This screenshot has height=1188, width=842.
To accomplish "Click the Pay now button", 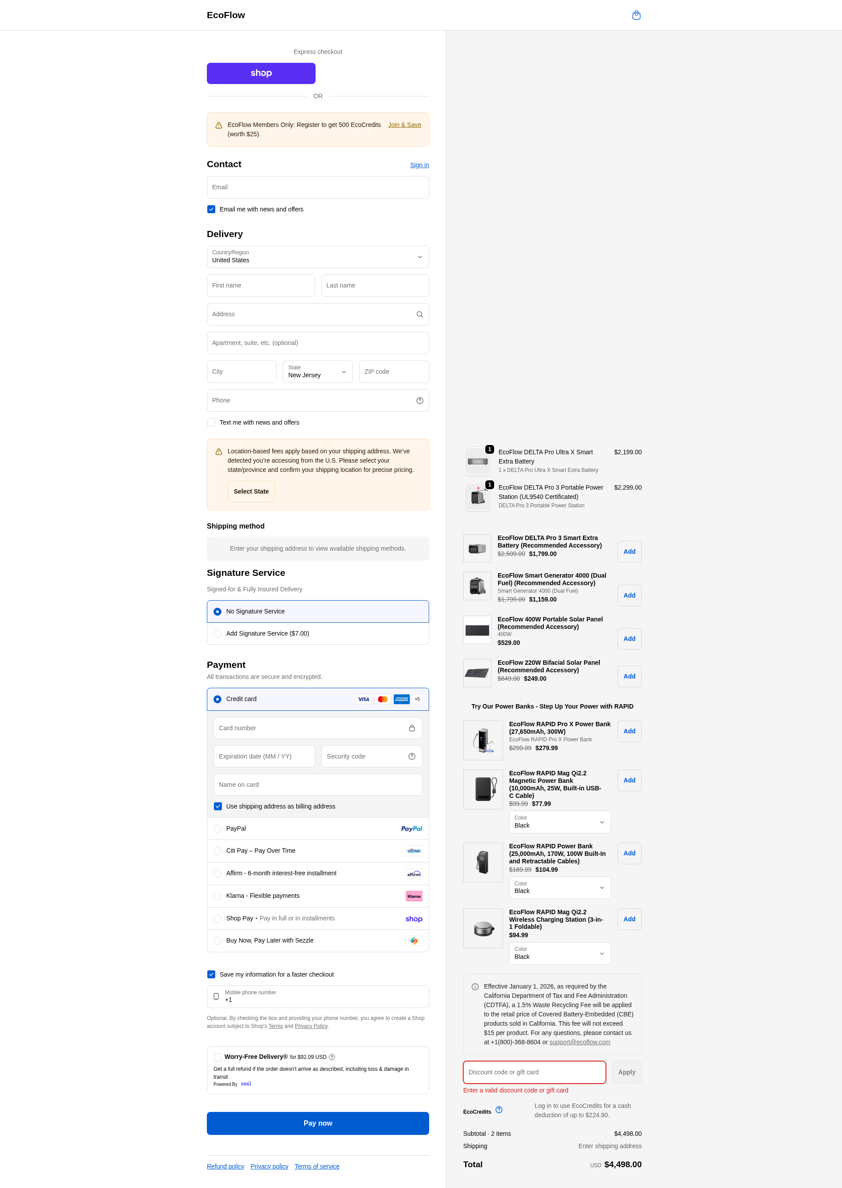I will tap(318, 1123).
